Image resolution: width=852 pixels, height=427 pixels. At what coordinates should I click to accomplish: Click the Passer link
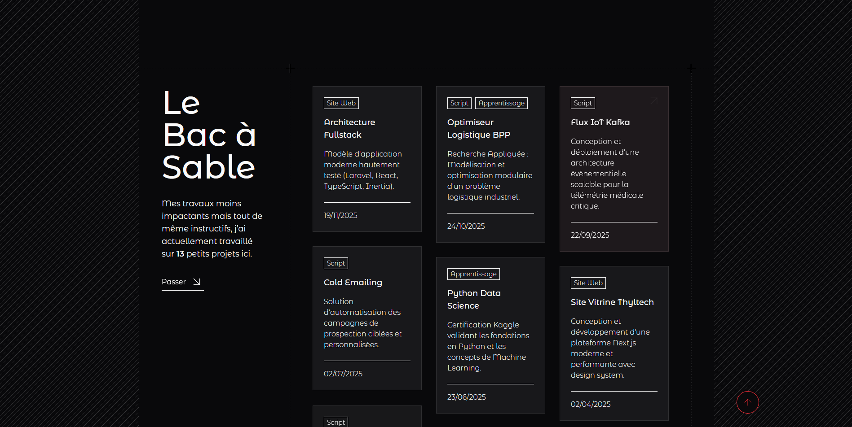[174, 282]
